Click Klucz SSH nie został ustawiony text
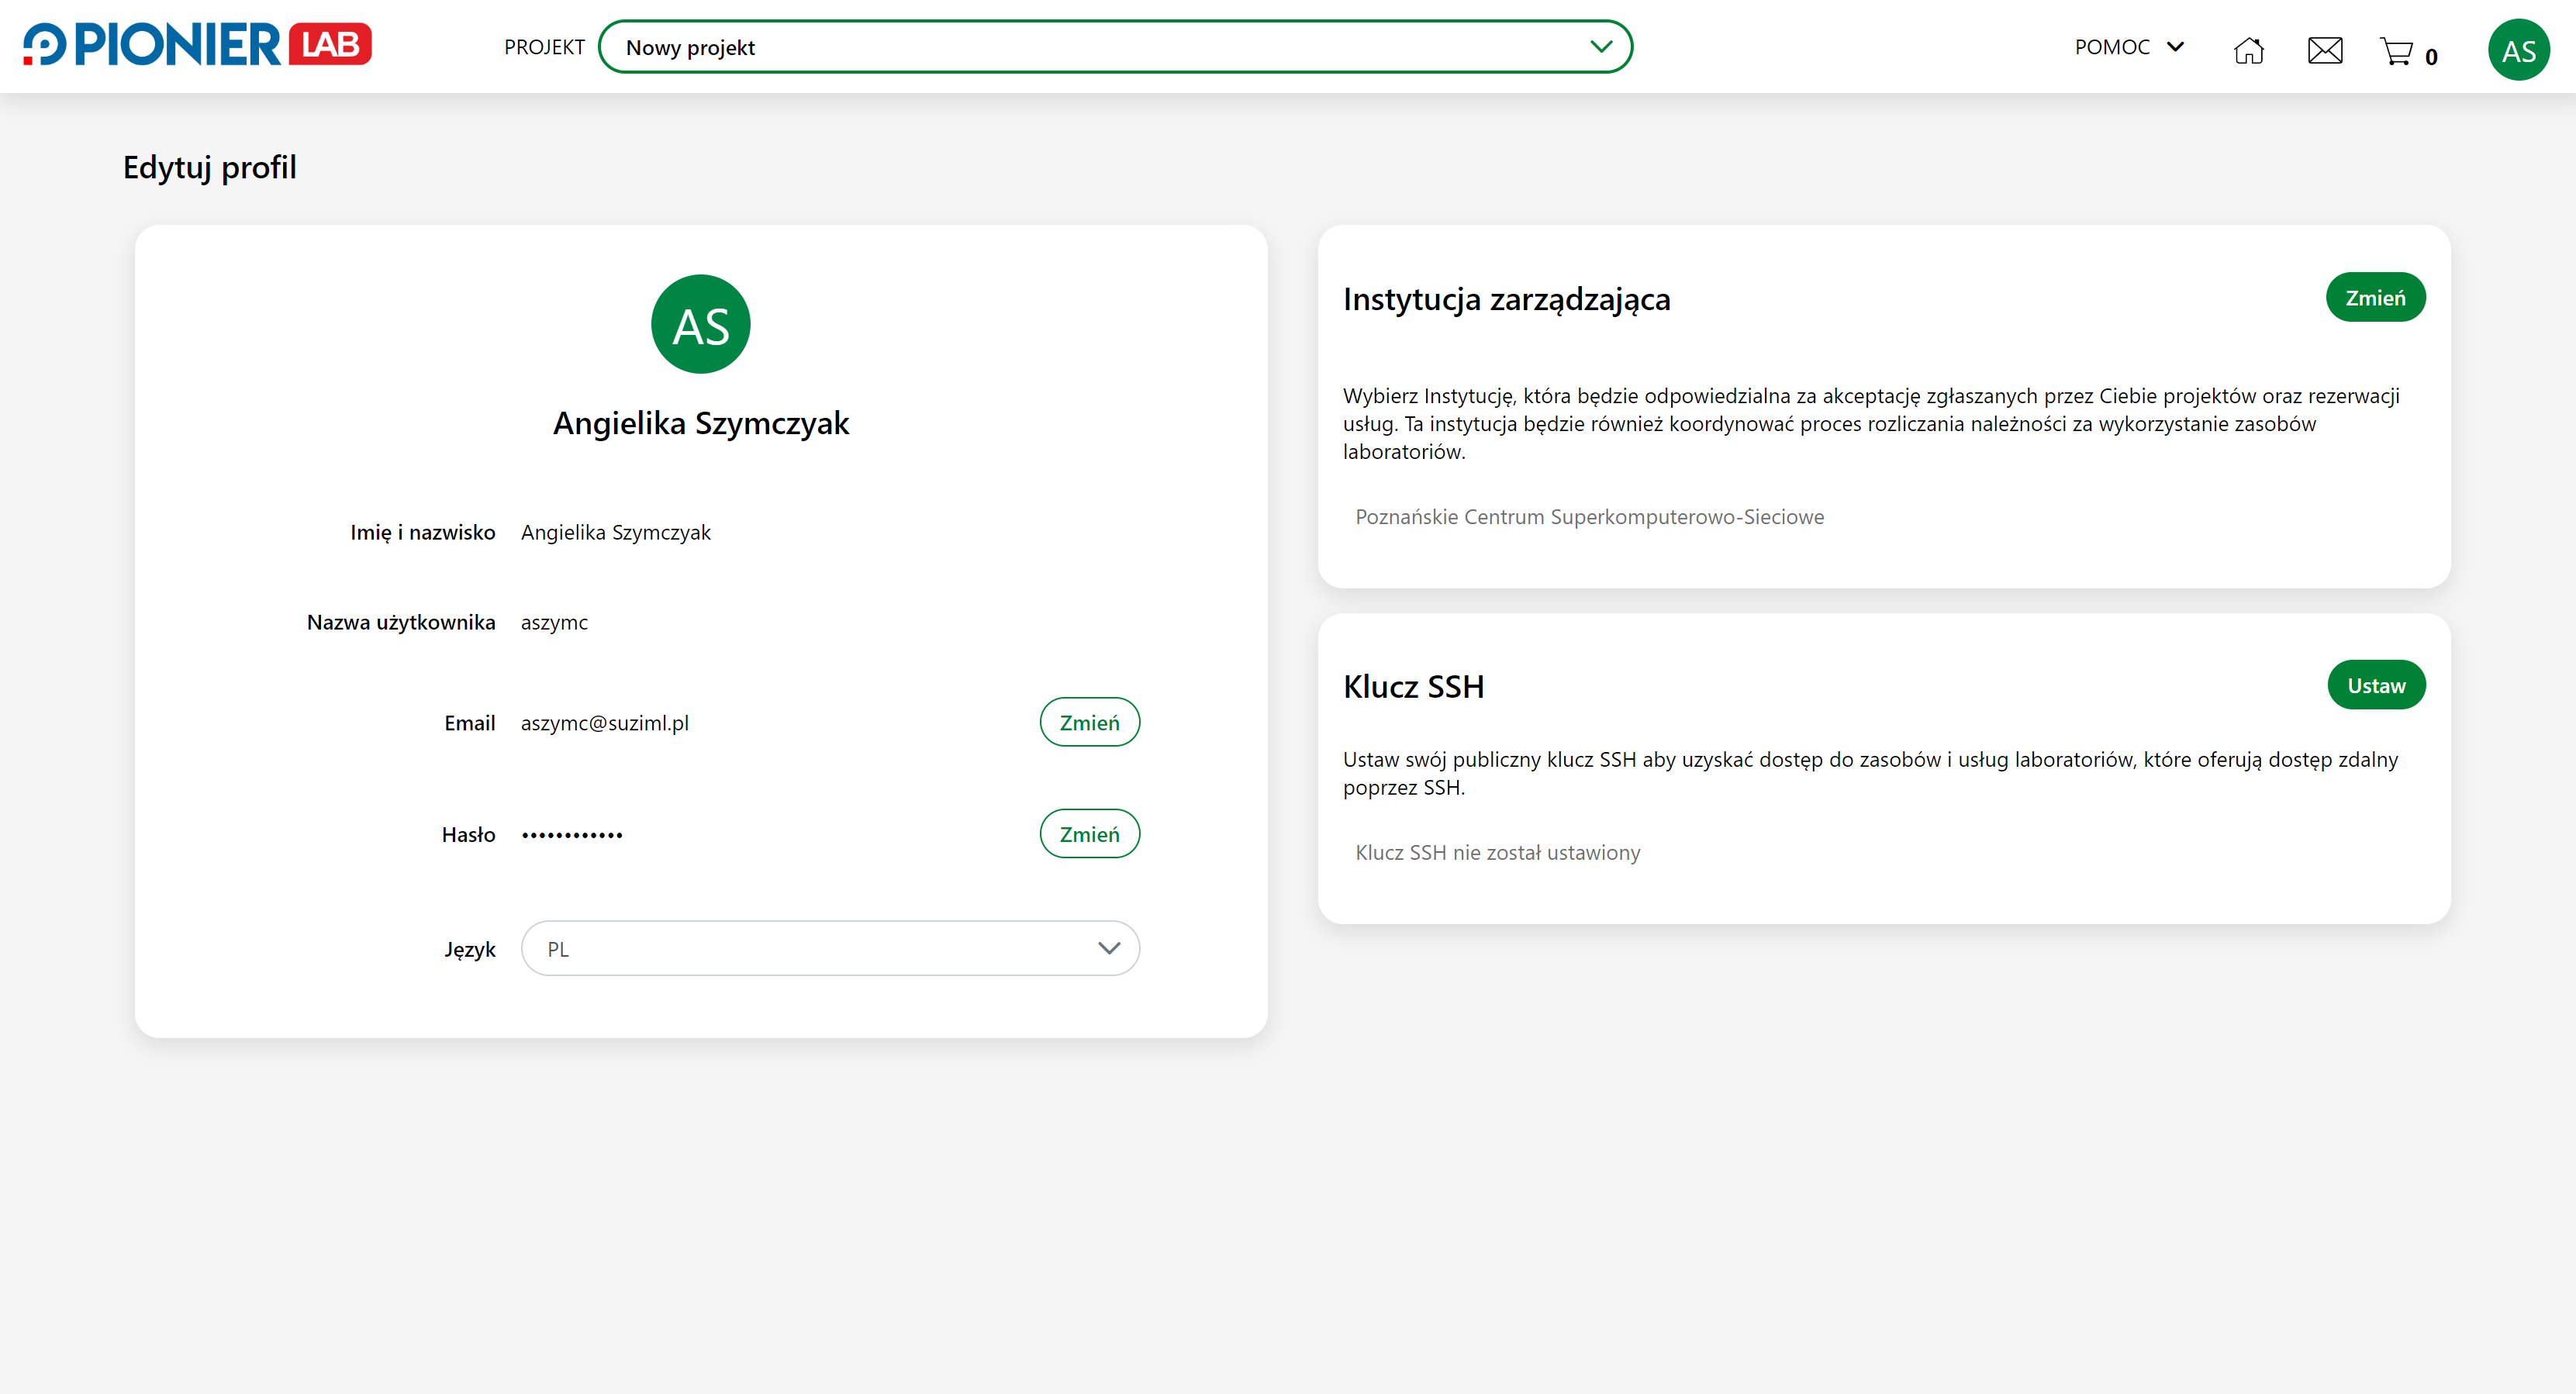2576x1394 pixels. point(1497,853)
